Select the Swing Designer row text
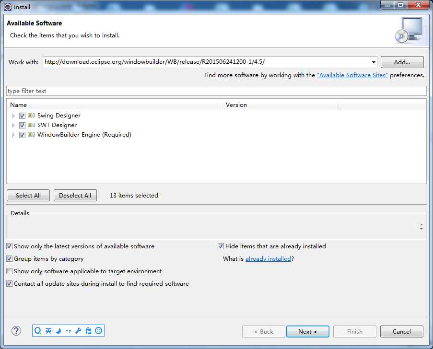Viewport: 433px width, 349px height. (59, 116)
